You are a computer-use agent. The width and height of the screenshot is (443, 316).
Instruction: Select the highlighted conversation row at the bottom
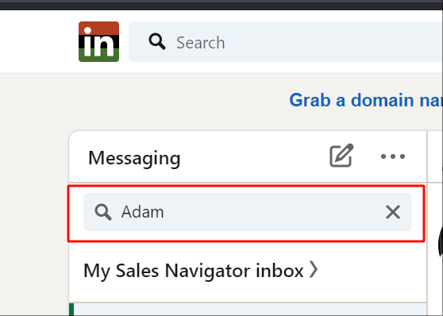pos(248,310)
